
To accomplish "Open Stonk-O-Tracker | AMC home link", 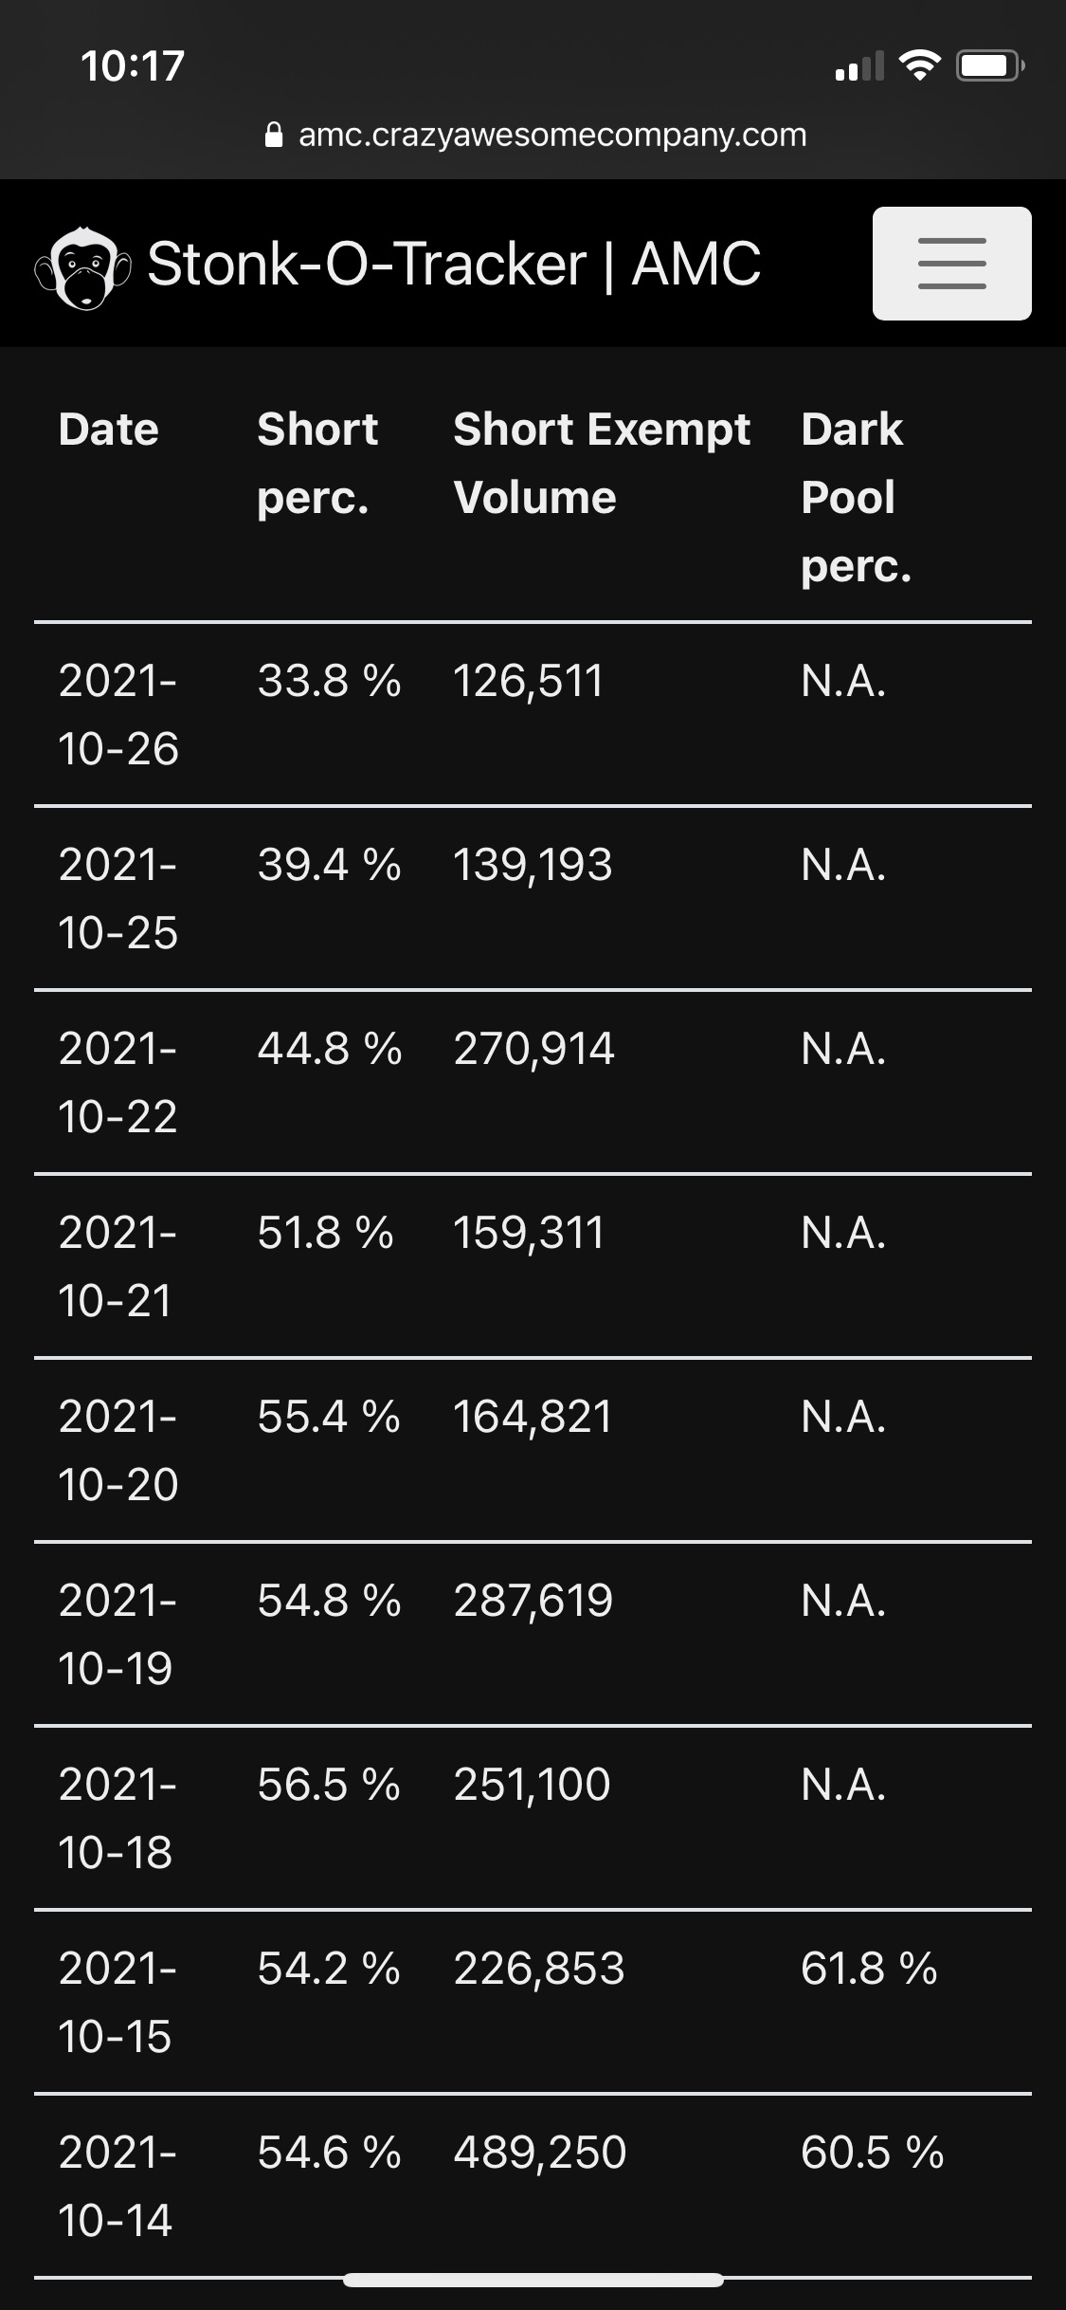I will [x=454, y=264].
